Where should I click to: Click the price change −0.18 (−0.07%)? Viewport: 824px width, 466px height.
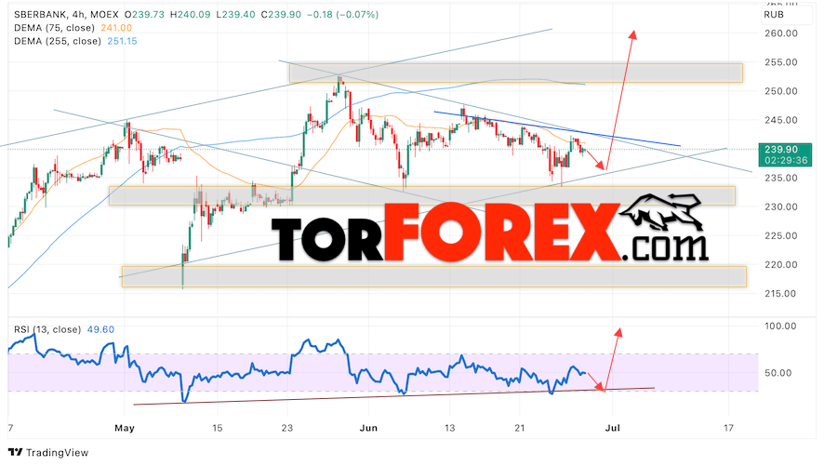point(342,15)
